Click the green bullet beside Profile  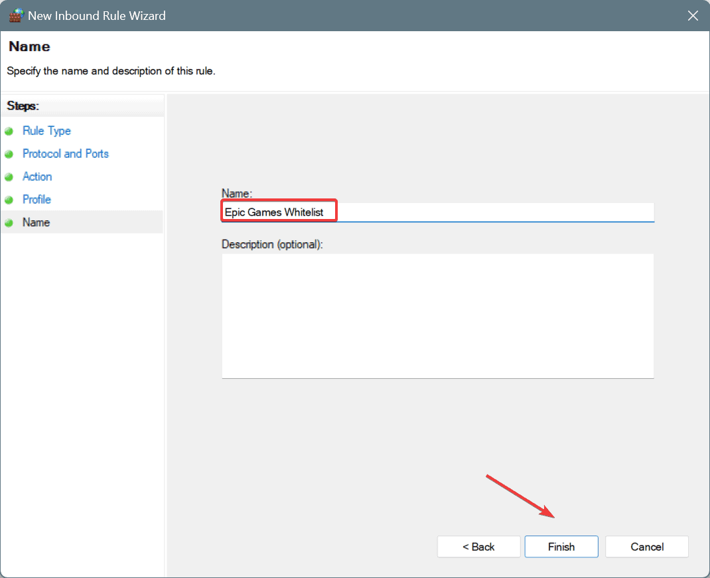pyautogui.click(x=9, y=200)
